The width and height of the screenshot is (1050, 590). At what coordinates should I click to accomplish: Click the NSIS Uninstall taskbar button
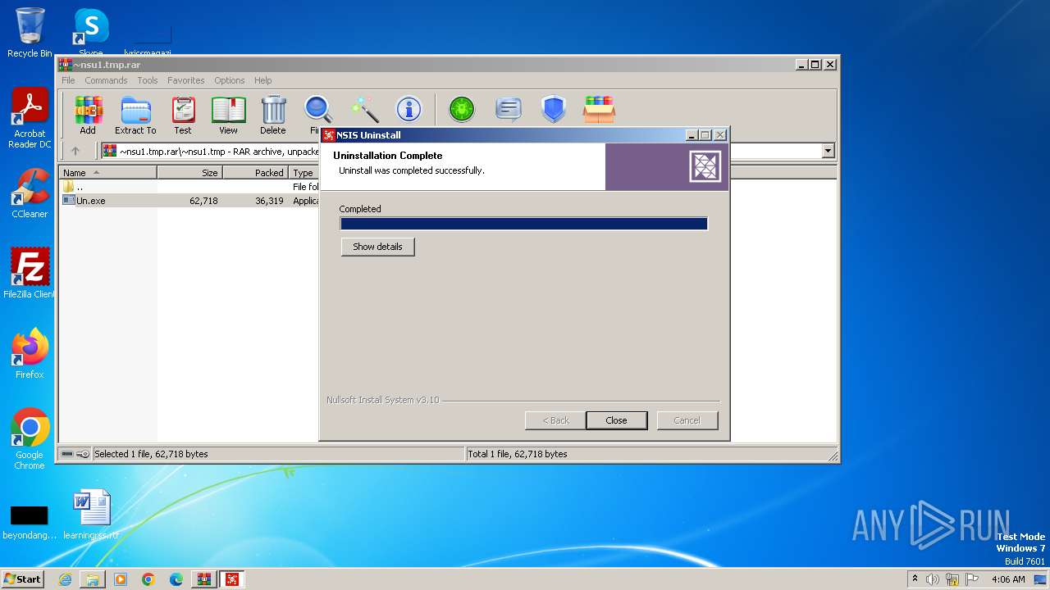(233, 579)
